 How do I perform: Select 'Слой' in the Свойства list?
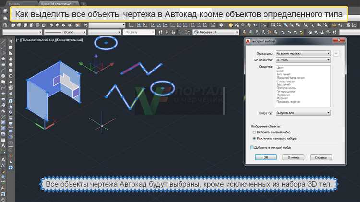(x=280, y=71)
